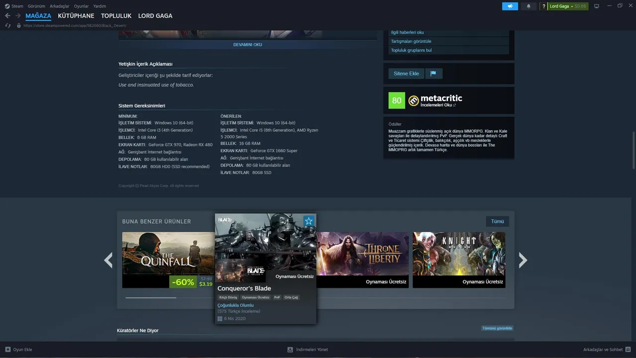Image resolution: width=636 pixels, height=358 pixels.
Task: Click the -60% discount badge on Quinfall
Action: click(x=183, y=282)
